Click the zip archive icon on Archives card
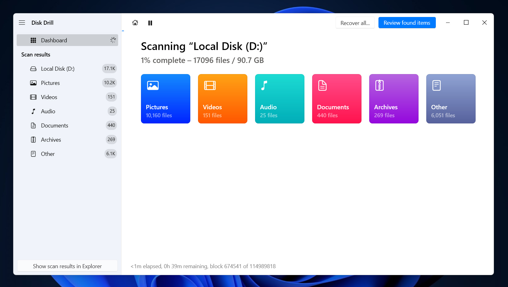Image resolution: width=508 pixels, height=287 pixels. pyautogui.click(x=379, y=85)
